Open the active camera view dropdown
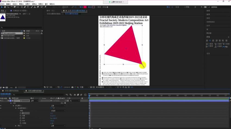The image size is (231, 129). point(101,87)
